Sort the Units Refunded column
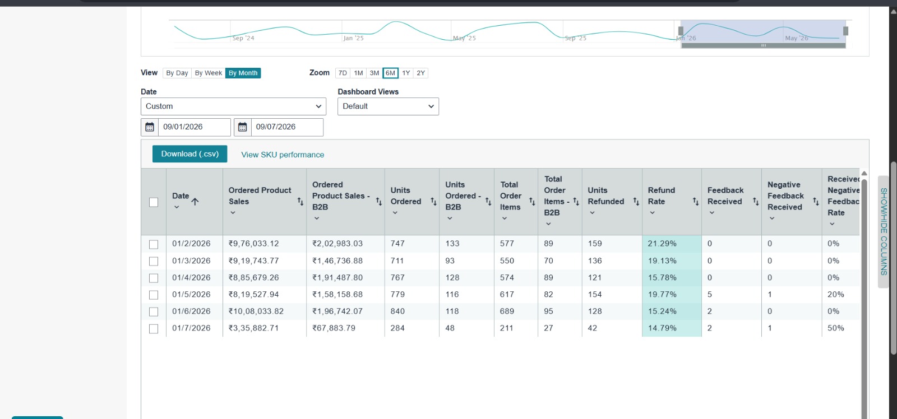 (636, 202)
